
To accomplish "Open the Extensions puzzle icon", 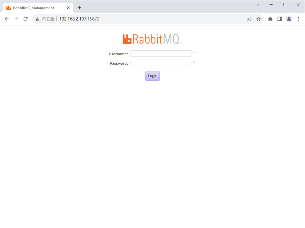I will [270, 19].
